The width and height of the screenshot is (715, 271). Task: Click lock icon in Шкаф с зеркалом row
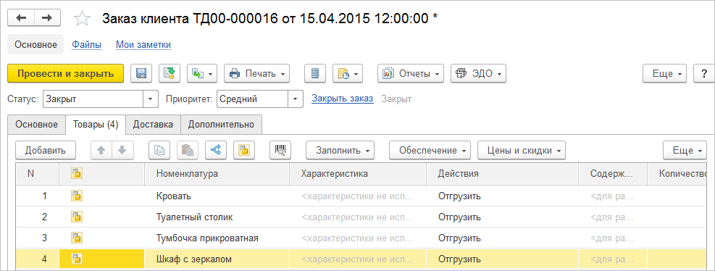76,259
